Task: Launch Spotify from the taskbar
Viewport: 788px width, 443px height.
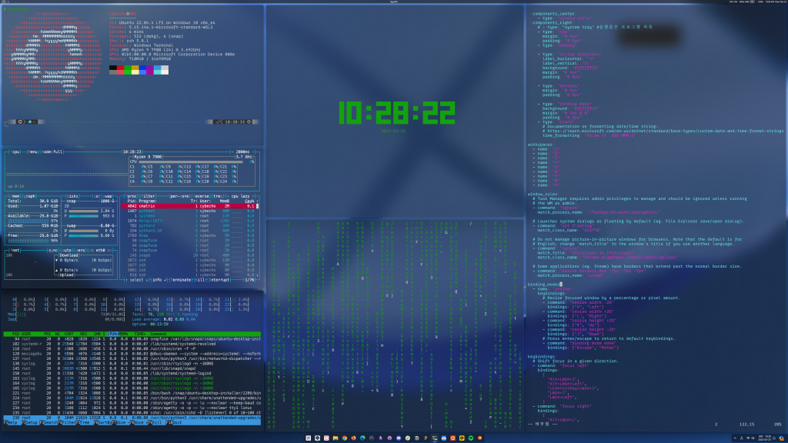Action: tap(471, 438)
